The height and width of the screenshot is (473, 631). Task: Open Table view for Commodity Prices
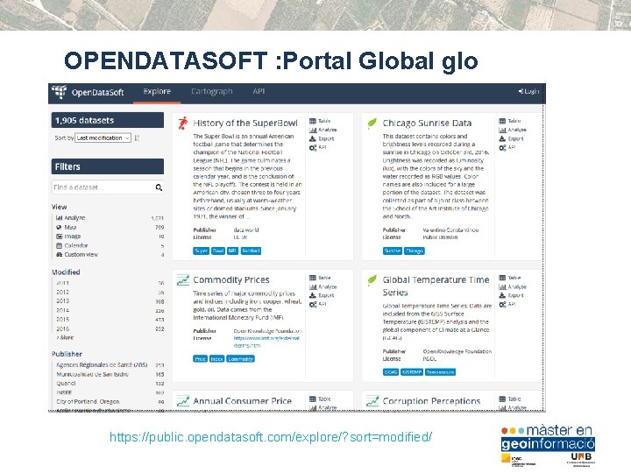320,278
